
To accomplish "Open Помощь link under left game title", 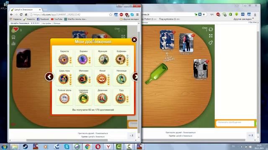I will click(x=57, y=23).
